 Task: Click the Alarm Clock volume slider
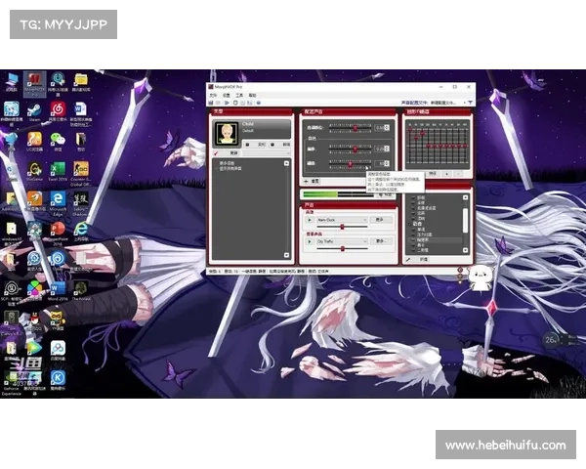[x=342, y=227]
